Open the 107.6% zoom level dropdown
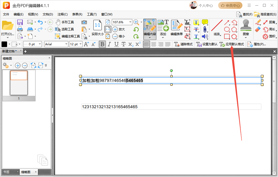Viewport: 278px width, 177px height. (130, 22)
